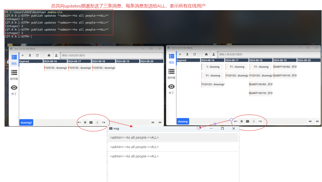Switch to 收件箱 tab in dusong window

pyautogui.click(x=171, y=74)
